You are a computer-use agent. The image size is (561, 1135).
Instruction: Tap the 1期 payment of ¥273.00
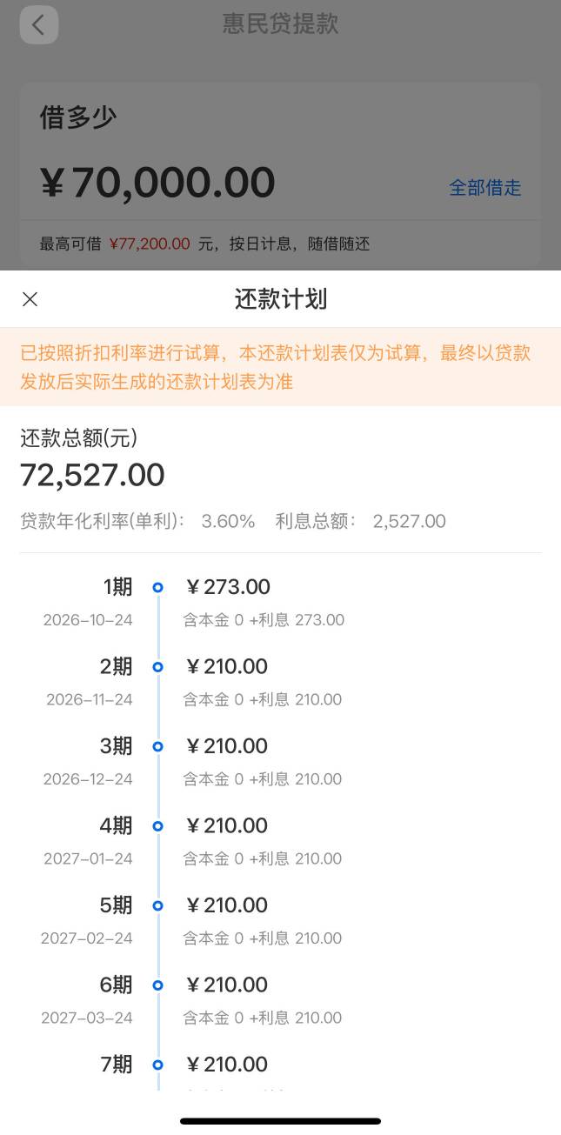point(228,587)
